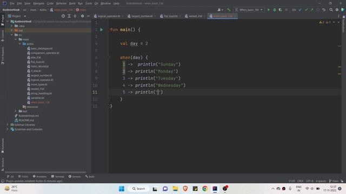Image resolution: width=346 pixels, height=194 pixels.
Task: Toggle the Commit tool window stripe button
Action: 2,36
